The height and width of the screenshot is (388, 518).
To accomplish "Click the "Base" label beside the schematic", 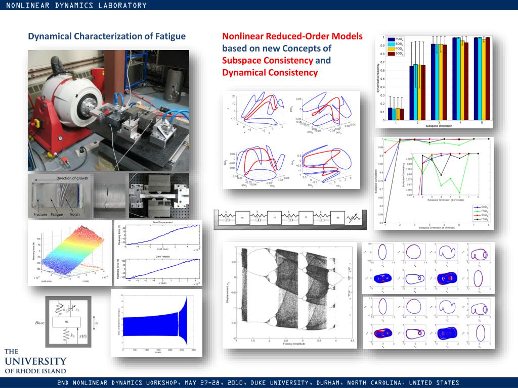I will [39, 323].
